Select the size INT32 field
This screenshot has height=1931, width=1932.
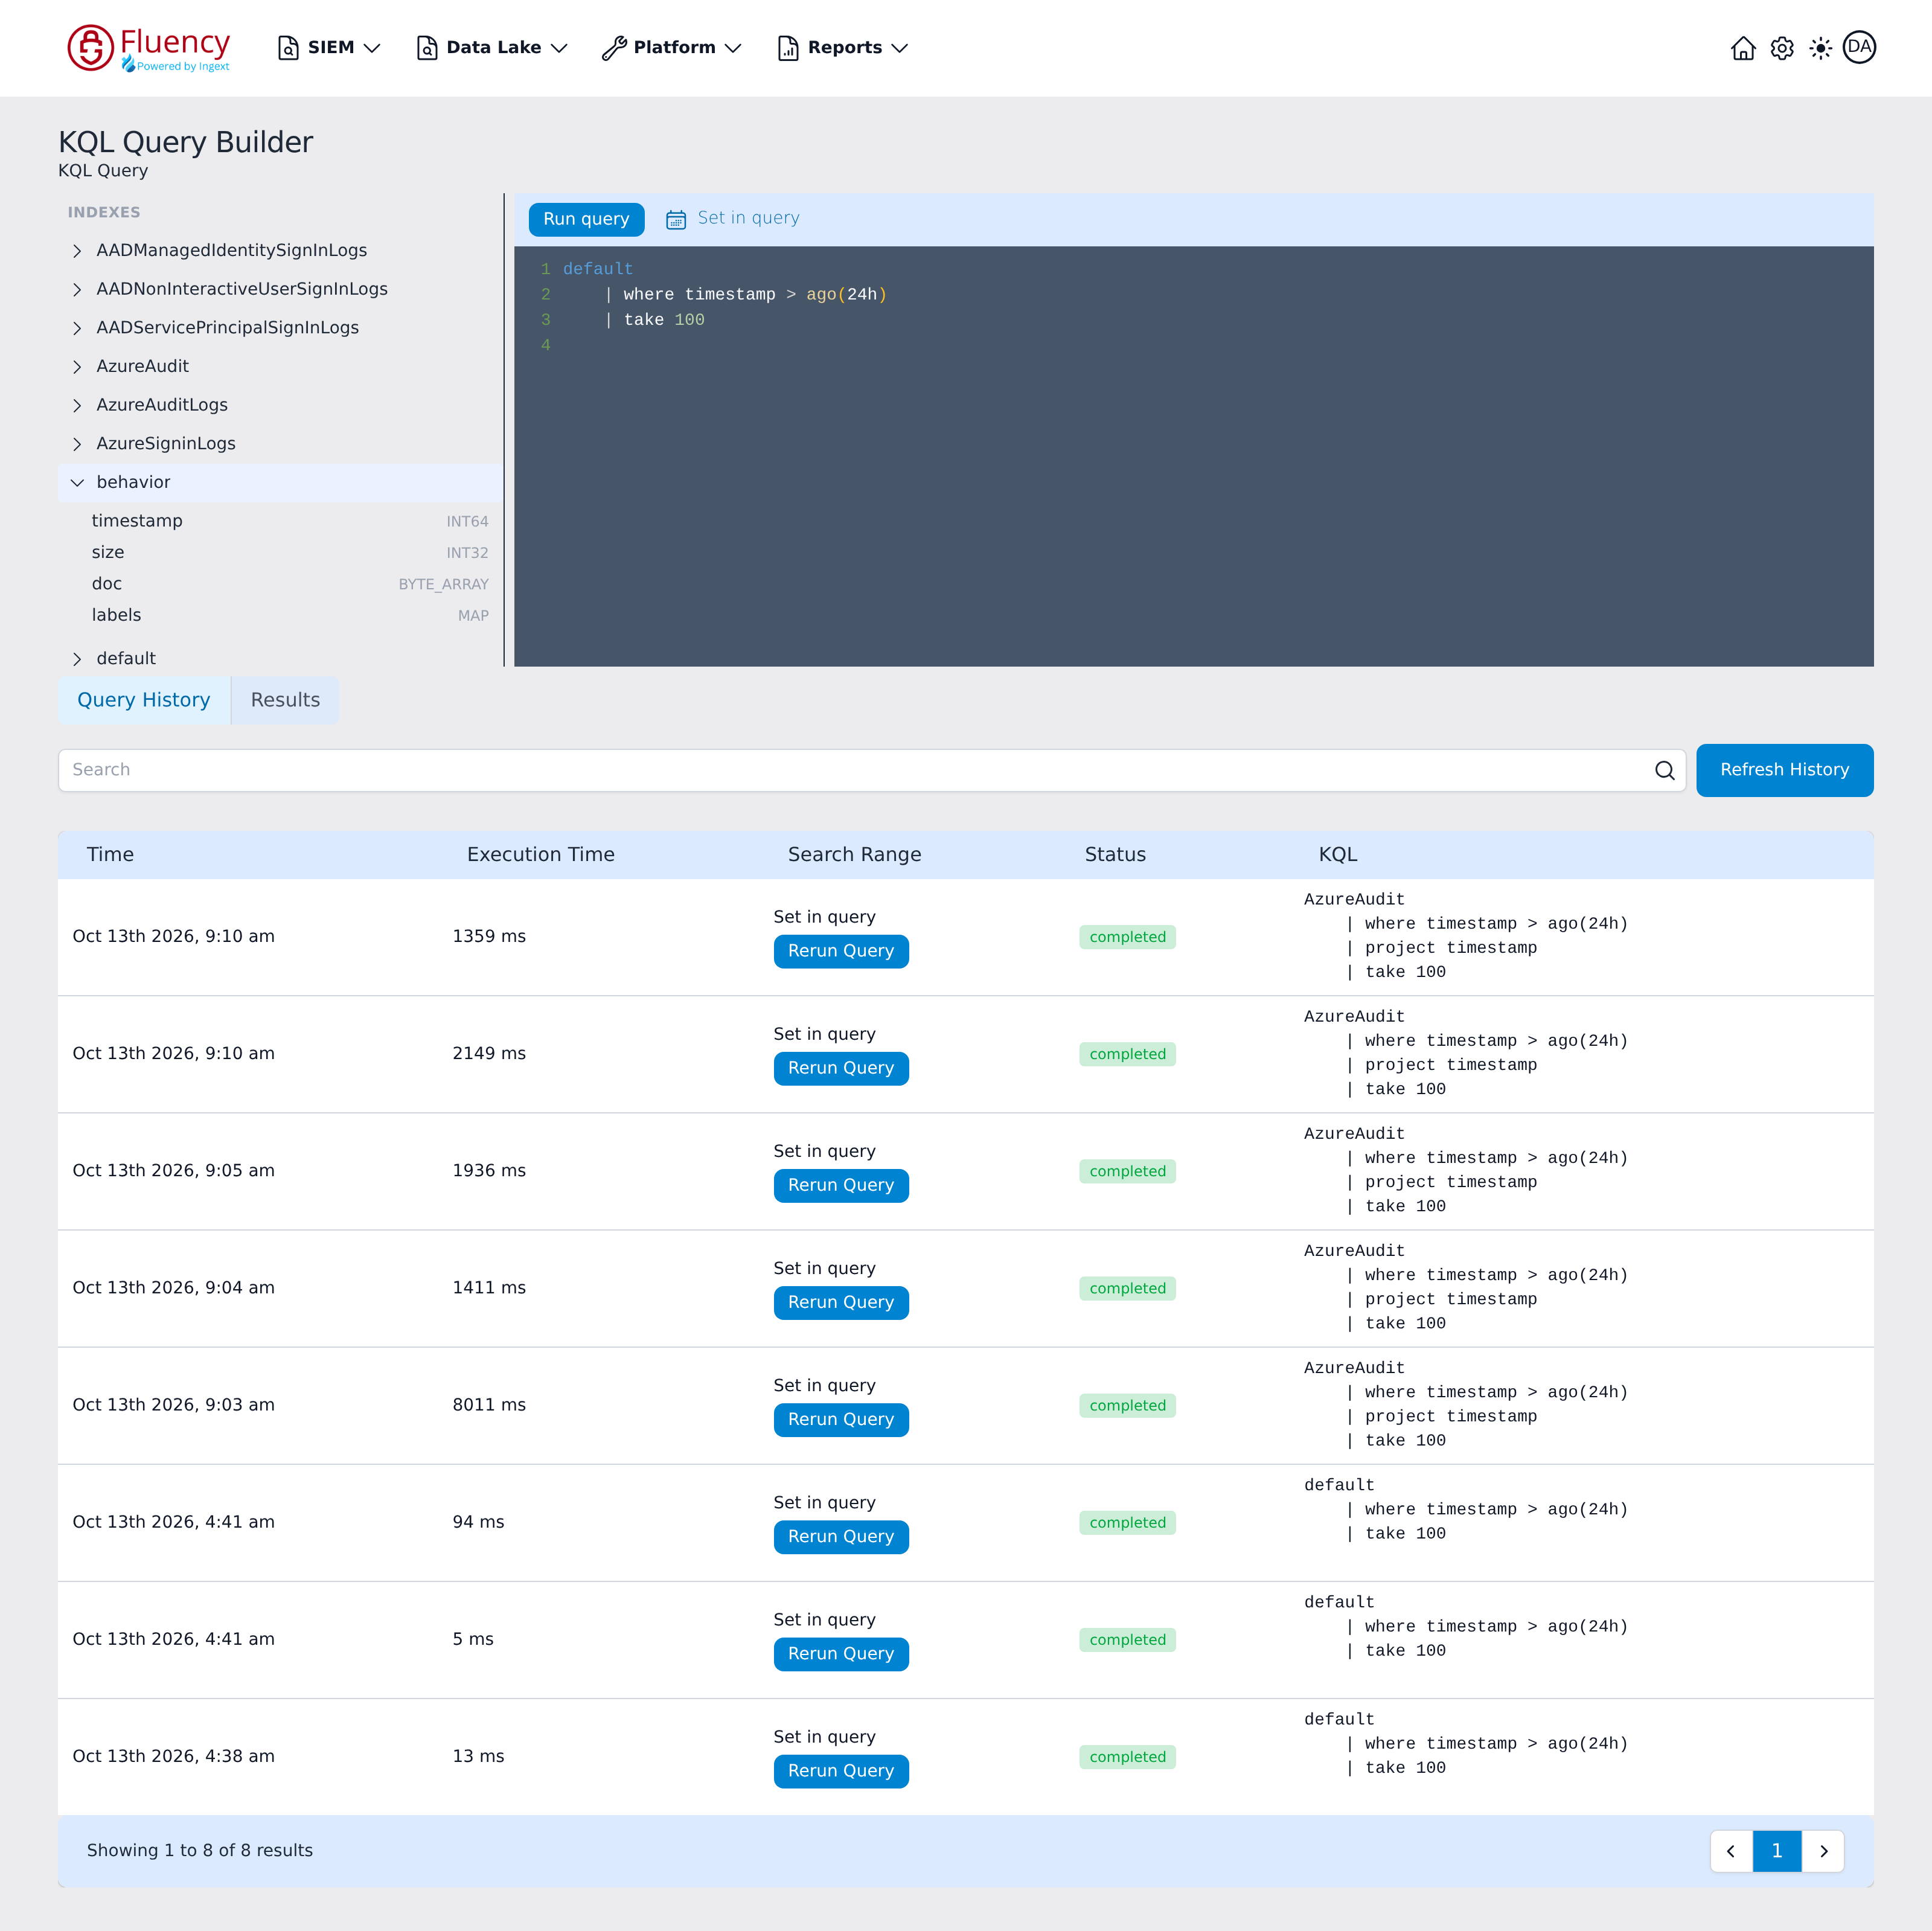click(x=289, y=552)
